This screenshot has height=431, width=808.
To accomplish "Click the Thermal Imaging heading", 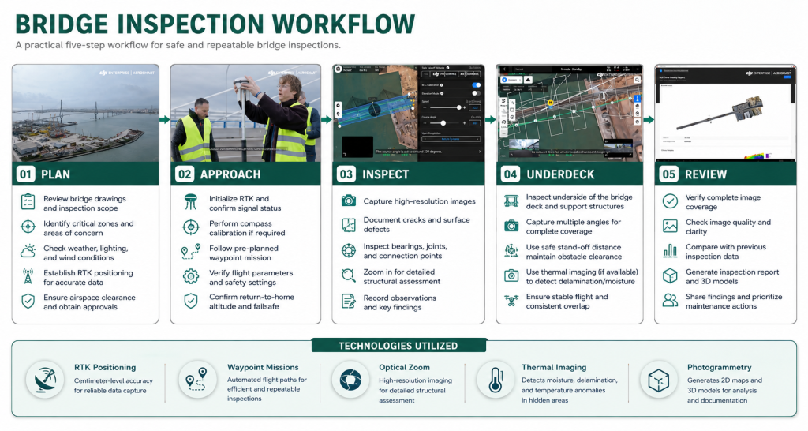I will [x=554, y=367].
